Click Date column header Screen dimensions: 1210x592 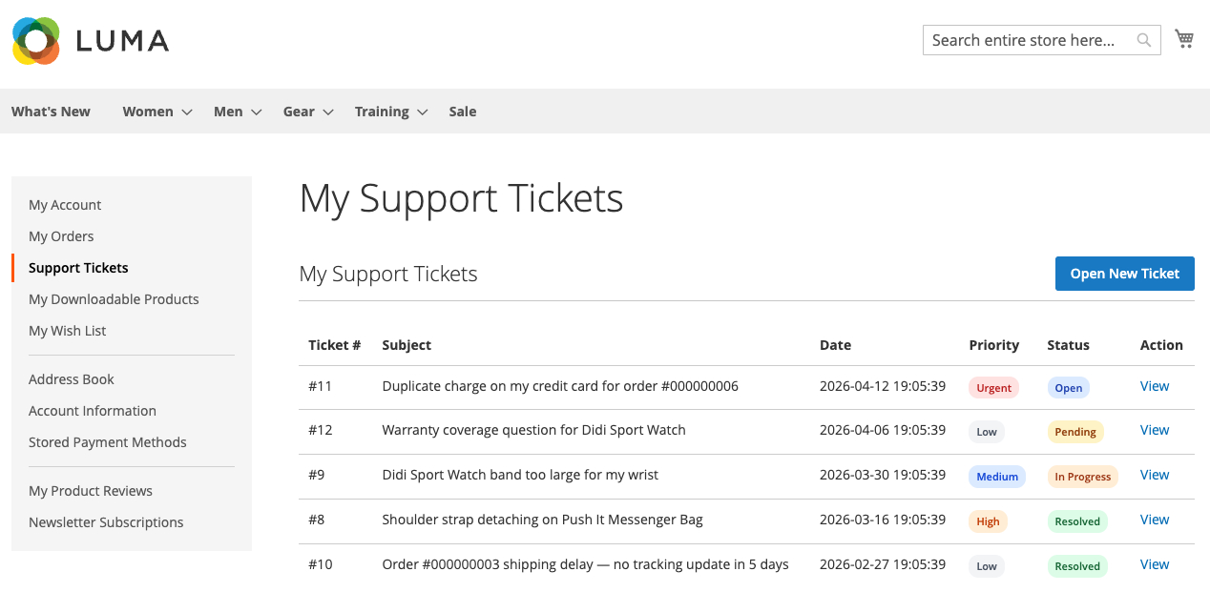pos(835,345)
